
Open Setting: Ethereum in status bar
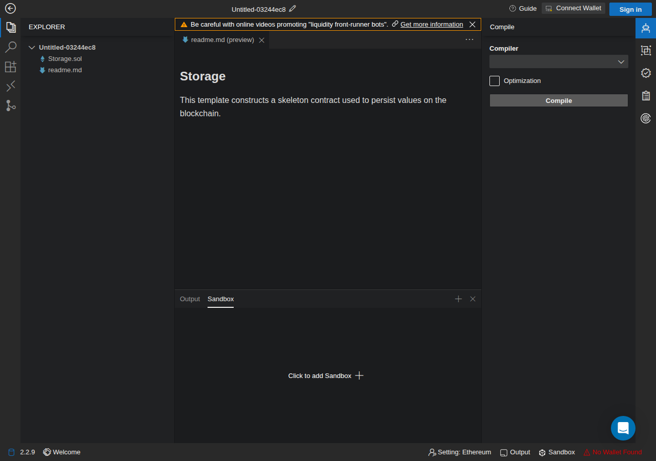point(460,452)
